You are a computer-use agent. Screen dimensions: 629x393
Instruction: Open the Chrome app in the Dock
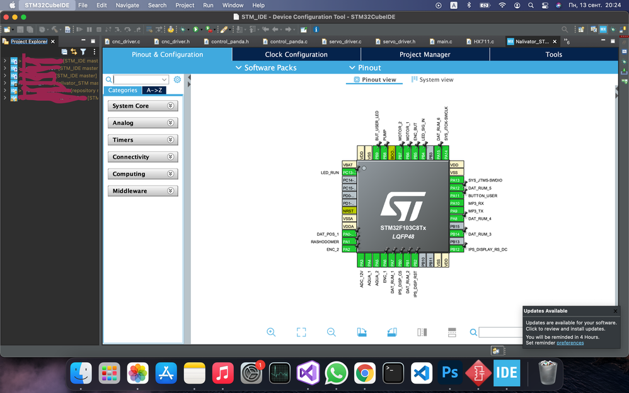(365, 373)
